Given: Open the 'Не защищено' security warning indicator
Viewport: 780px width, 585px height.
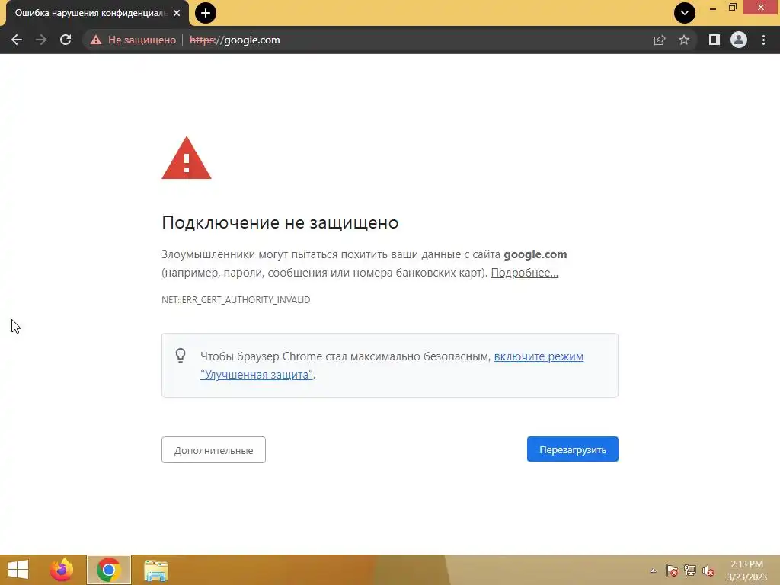Looking at the screenshot, I should click(x=133, y=40).
